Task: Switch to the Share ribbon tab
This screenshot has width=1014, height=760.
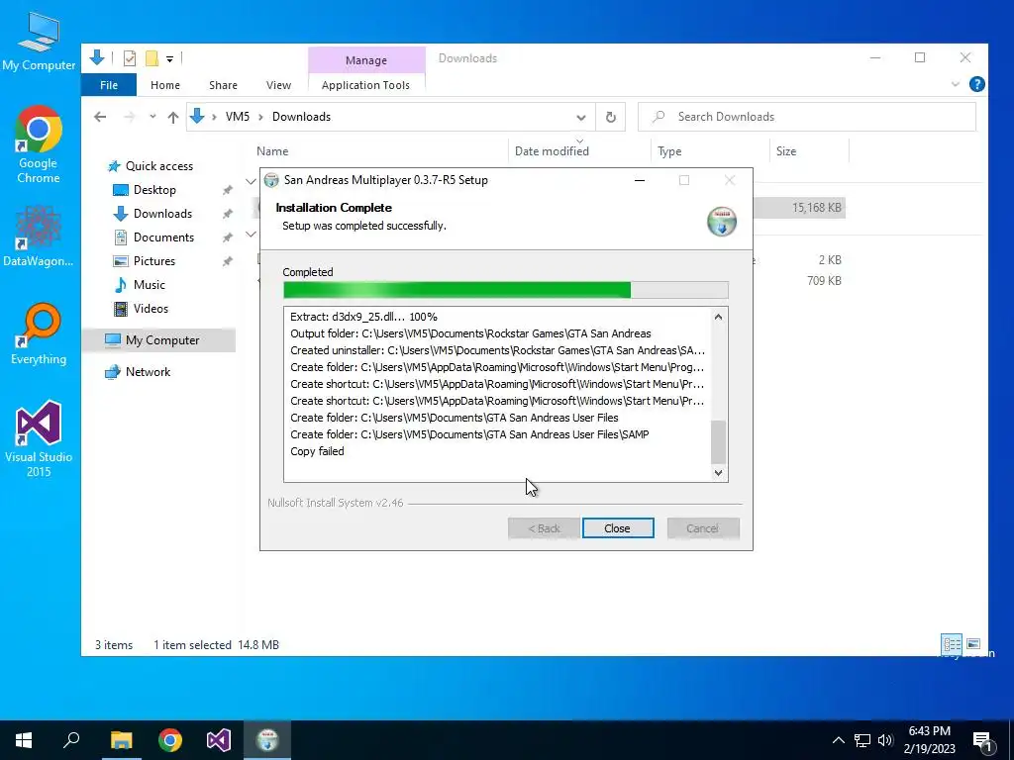Action: point(223,85)
